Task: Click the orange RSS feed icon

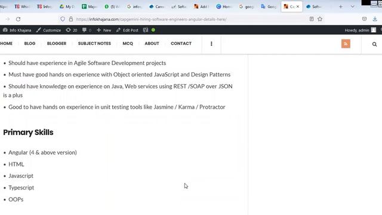Action: 346,44
